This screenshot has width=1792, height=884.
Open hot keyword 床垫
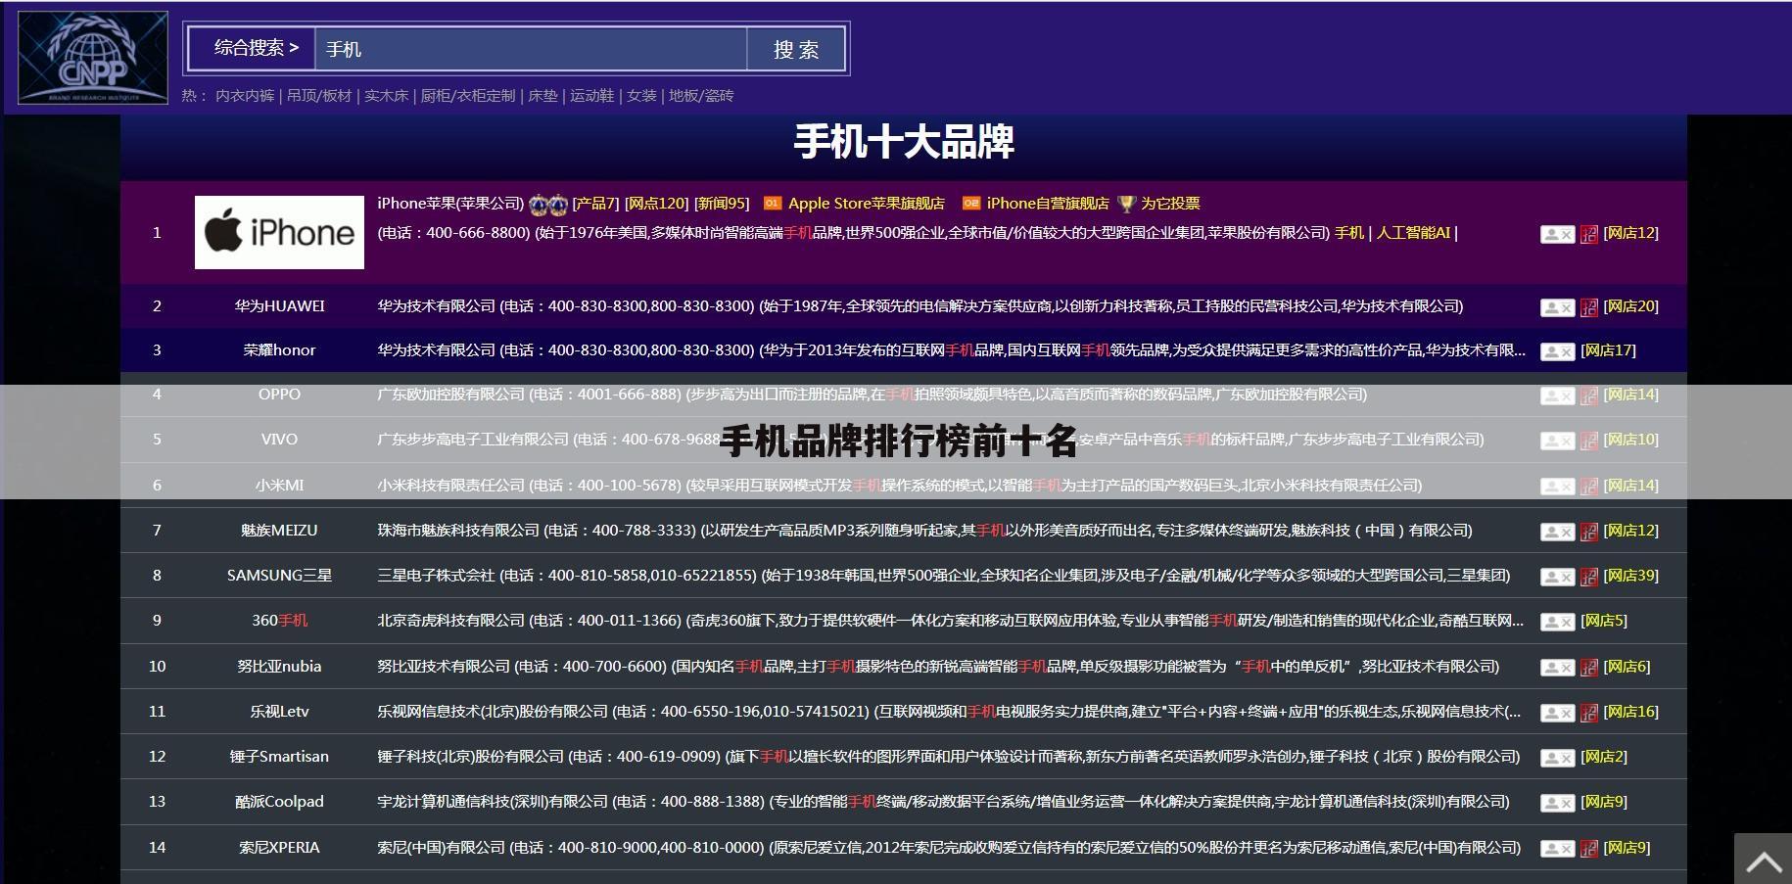click(542, 96)
